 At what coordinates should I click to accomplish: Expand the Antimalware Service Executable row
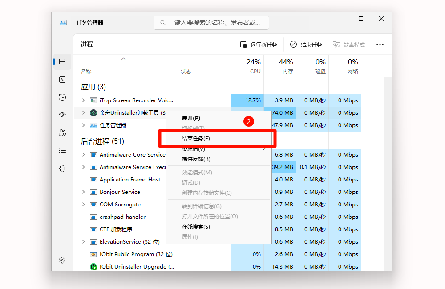(83, 167)
